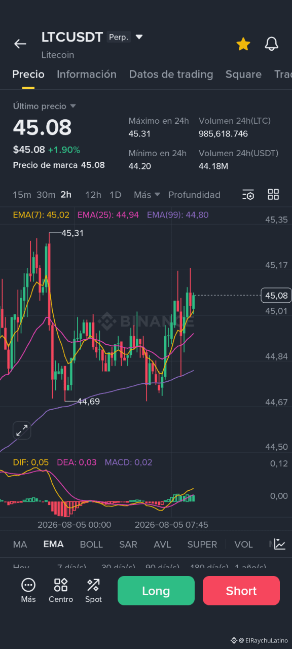Image resolution: width=292 pixels, height=649 pixels.
Task: Click the MACD value label
Action: click(x=128, y=462)
